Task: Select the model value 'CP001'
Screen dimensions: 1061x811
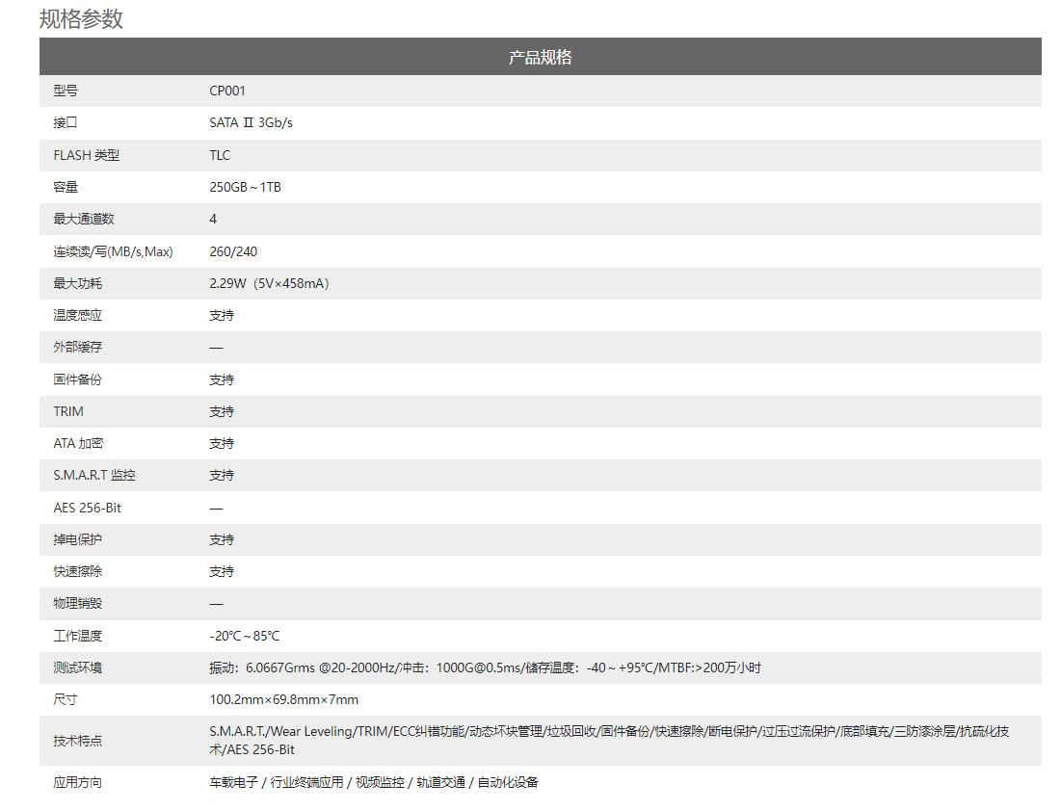Action: (x=227, y=91)
